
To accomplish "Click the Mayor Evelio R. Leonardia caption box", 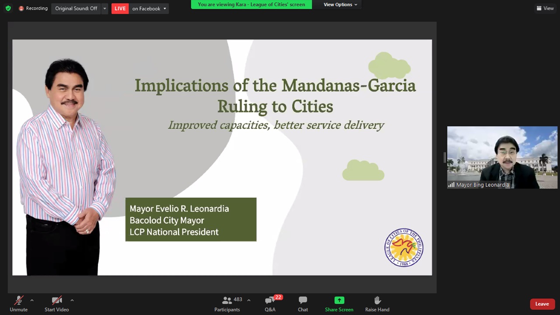I will click(x=191, y=220).
